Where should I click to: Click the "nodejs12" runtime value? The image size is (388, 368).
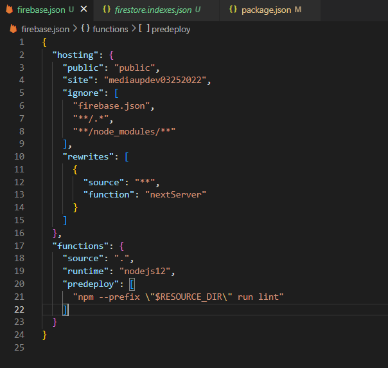click(145, 271)
